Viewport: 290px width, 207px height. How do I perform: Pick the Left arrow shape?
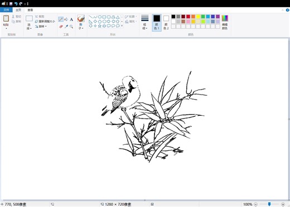113,22
